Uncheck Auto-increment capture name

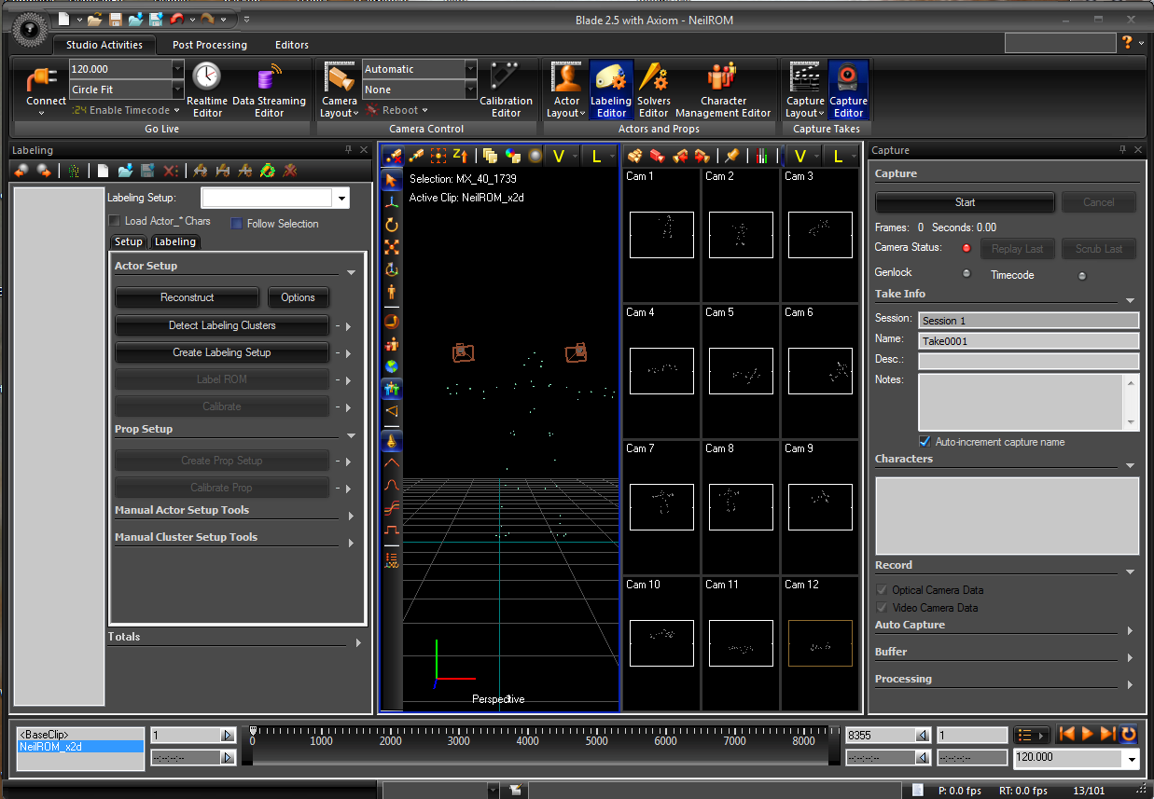(925, 442)
